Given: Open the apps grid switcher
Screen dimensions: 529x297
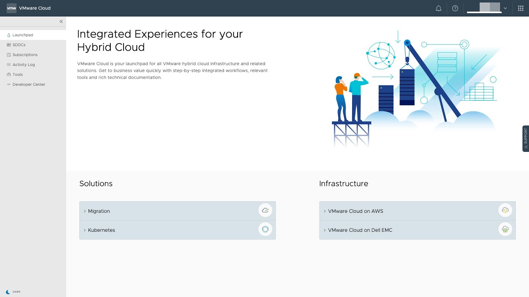Looking at the screenshot, I should coord(521,8).
